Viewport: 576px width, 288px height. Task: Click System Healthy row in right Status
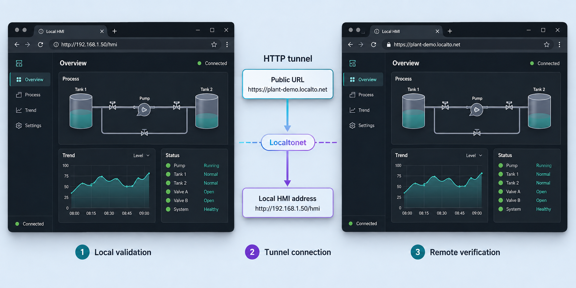[x=525, y=209]
